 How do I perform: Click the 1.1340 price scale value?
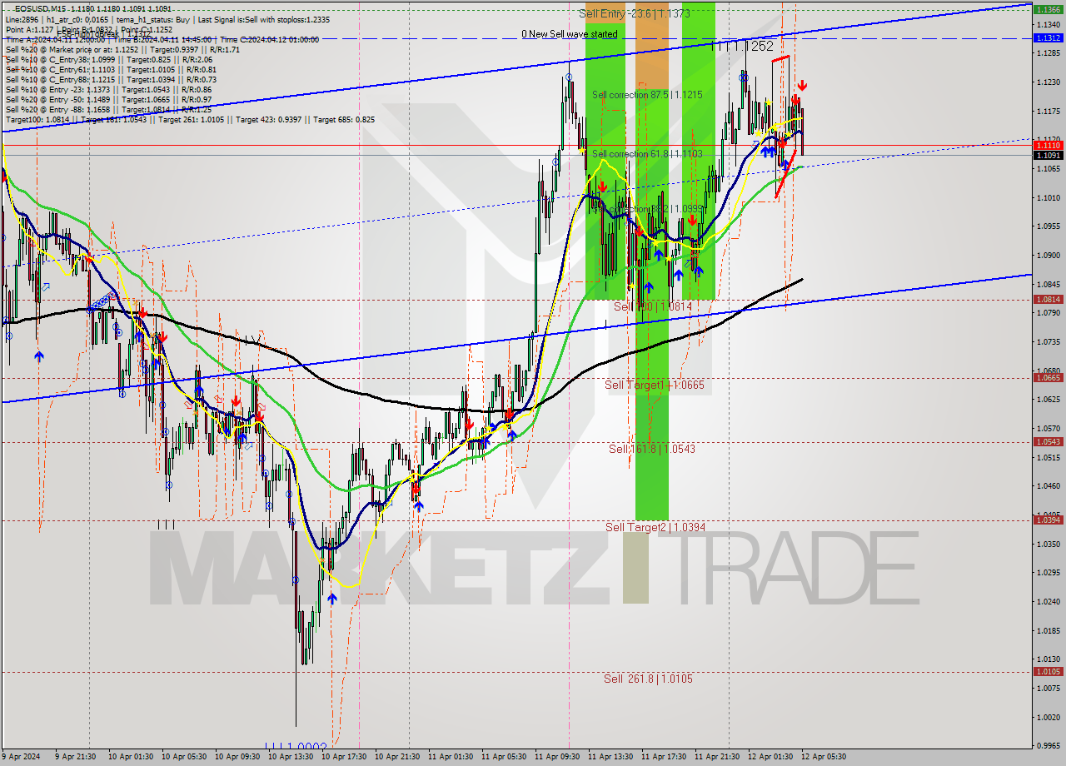point(1047,25)
